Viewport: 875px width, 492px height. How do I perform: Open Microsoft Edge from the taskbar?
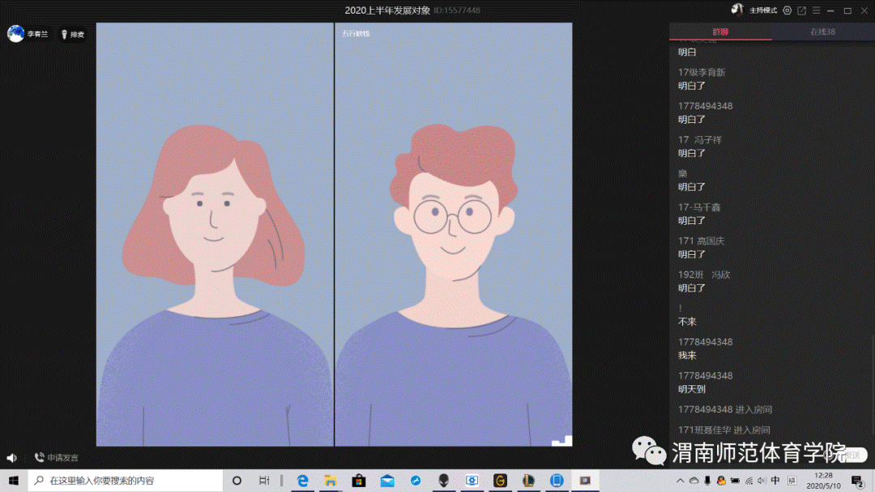pos(303,481)
